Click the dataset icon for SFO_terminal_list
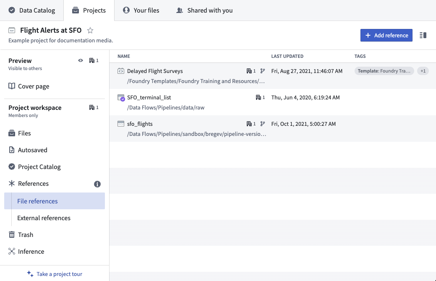The image size is (436, 281). coord(121,98)
